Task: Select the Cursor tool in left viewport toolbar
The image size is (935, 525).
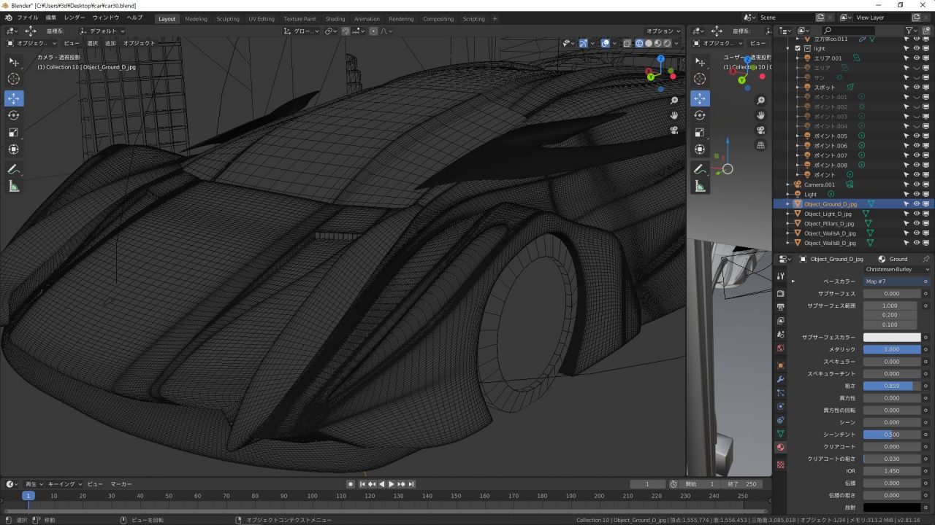Action: (x=14, y=79)
